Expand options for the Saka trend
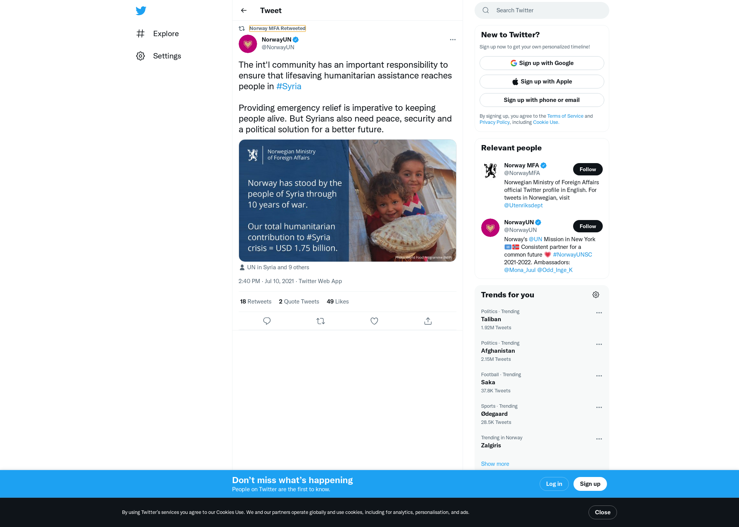This screenshot has height=527, width=739. [599, 376]
